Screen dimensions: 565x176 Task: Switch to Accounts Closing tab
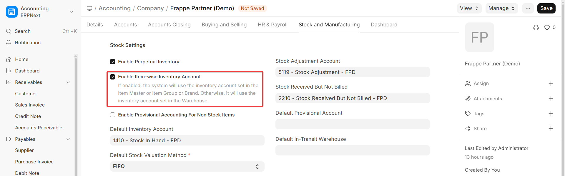tap(169, 25)
